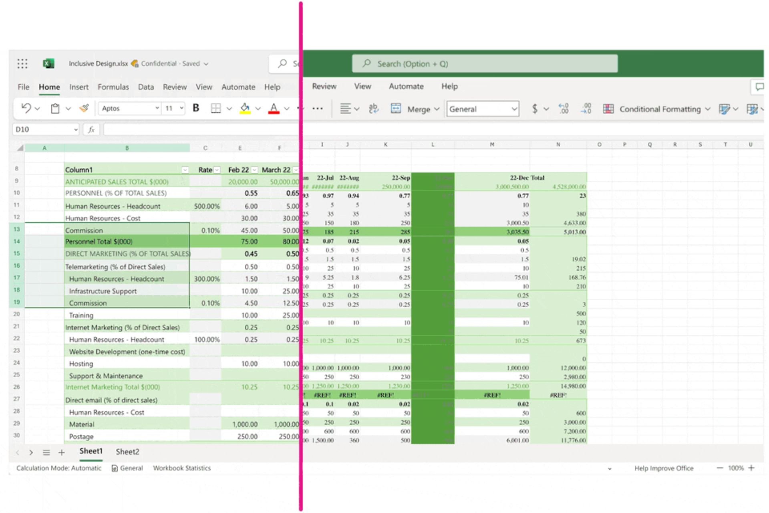Click the next sheet arrow
The width and height of the screenshot is (769, 513).
tap(31, 452)
